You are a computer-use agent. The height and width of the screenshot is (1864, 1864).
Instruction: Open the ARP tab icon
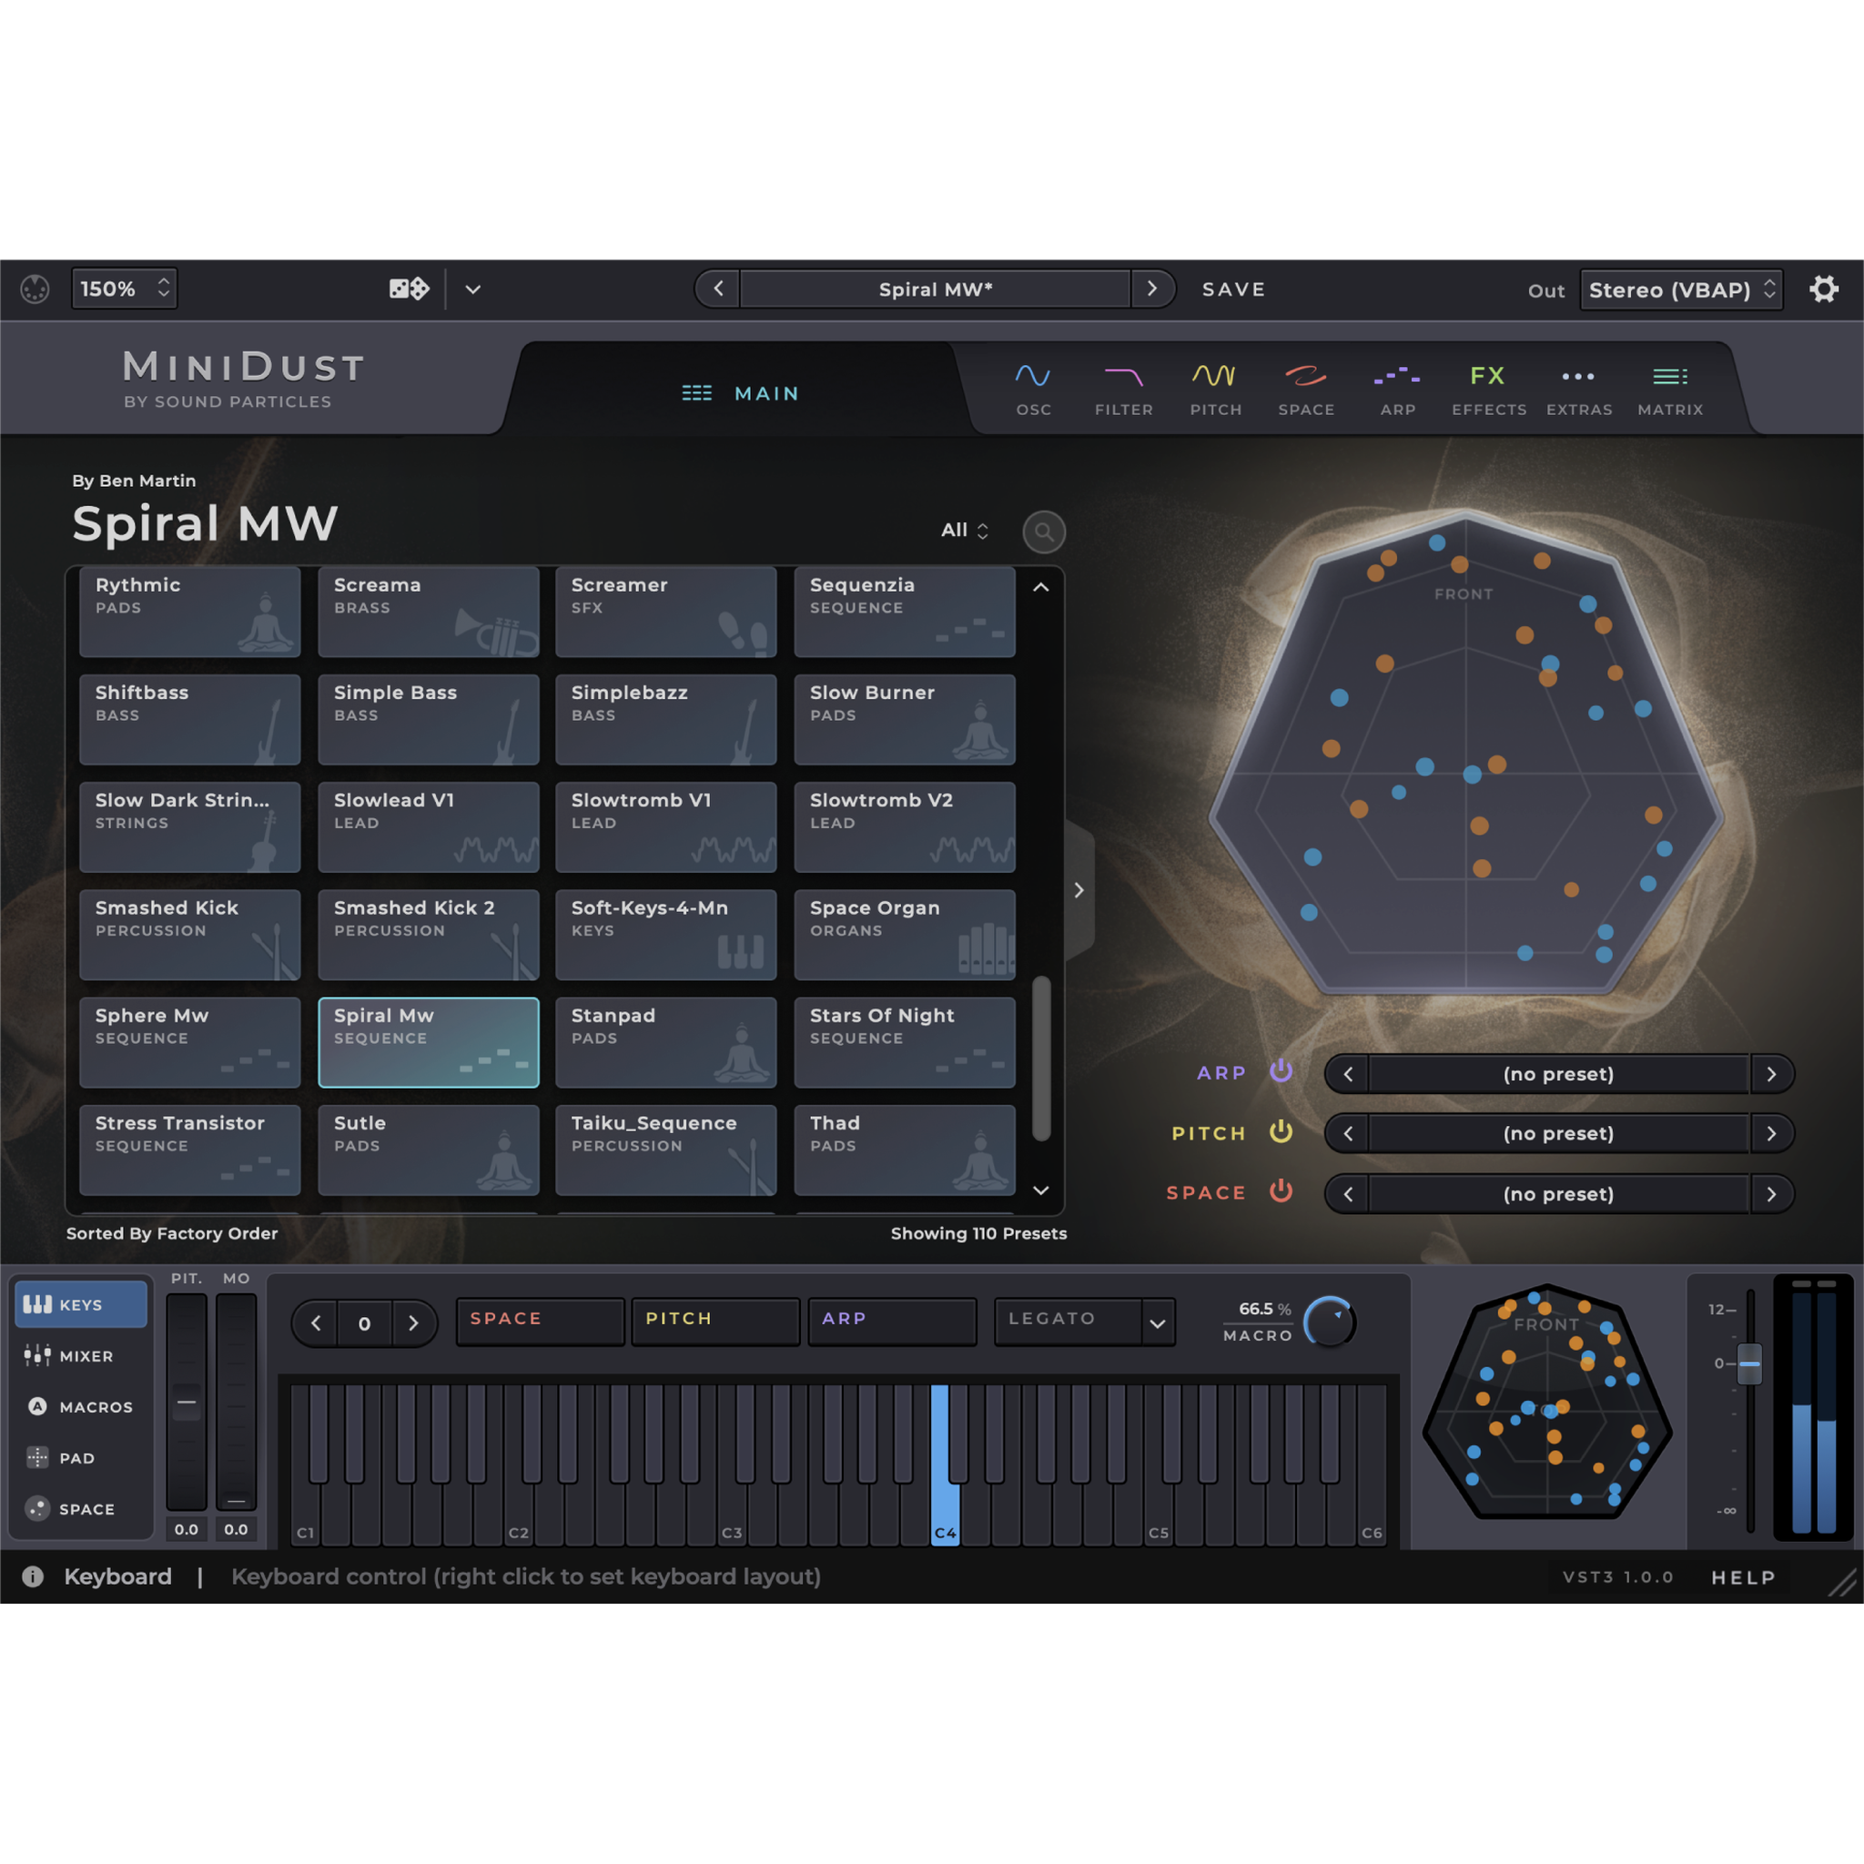coord(1397,389)
